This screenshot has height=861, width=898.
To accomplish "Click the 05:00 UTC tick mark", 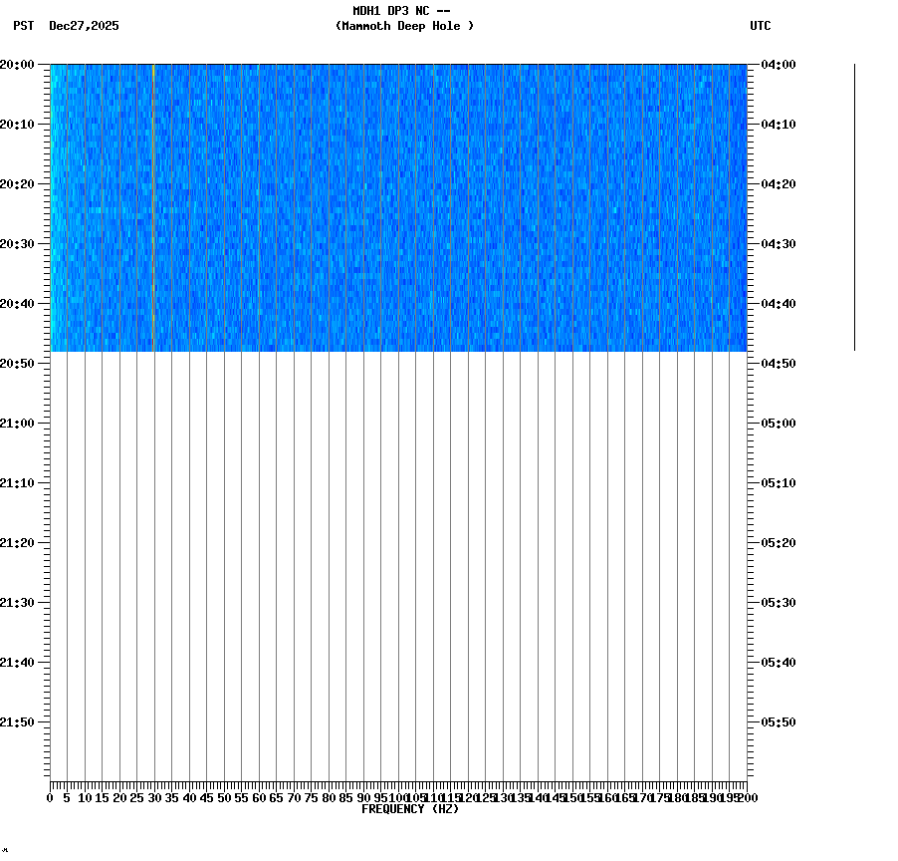I will (752, 423).
